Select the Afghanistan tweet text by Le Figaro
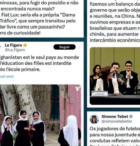 (39, 63)
